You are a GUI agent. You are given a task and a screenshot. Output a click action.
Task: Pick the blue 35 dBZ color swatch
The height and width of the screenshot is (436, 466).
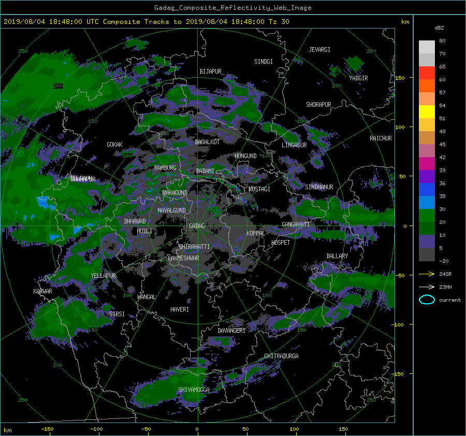point(427,190)
